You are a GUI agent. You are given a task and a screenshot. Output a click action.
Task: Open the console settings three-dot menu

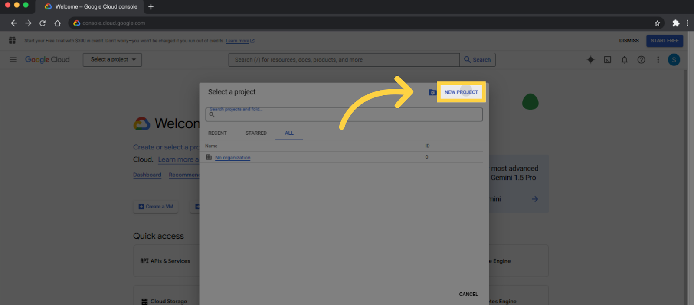coord(658,60)
